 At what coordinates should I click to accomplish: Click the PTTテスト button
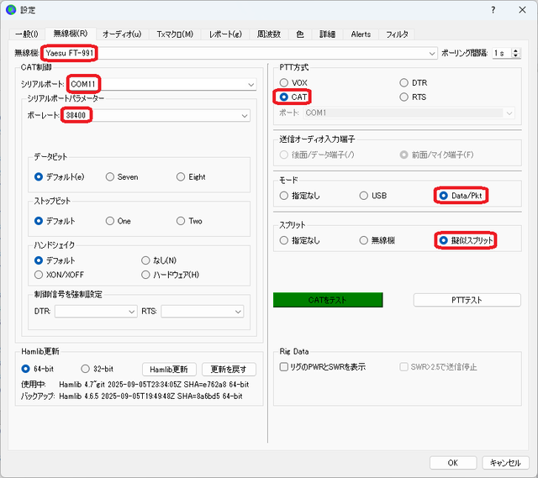pos(467,300)
